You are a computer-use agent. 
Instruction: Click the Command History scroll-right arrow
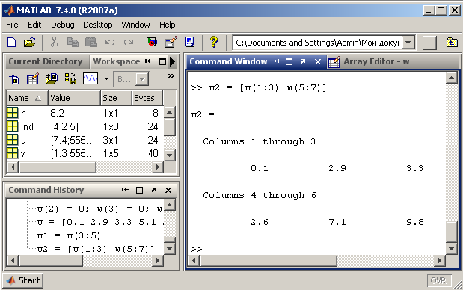(x=158, y=261)
